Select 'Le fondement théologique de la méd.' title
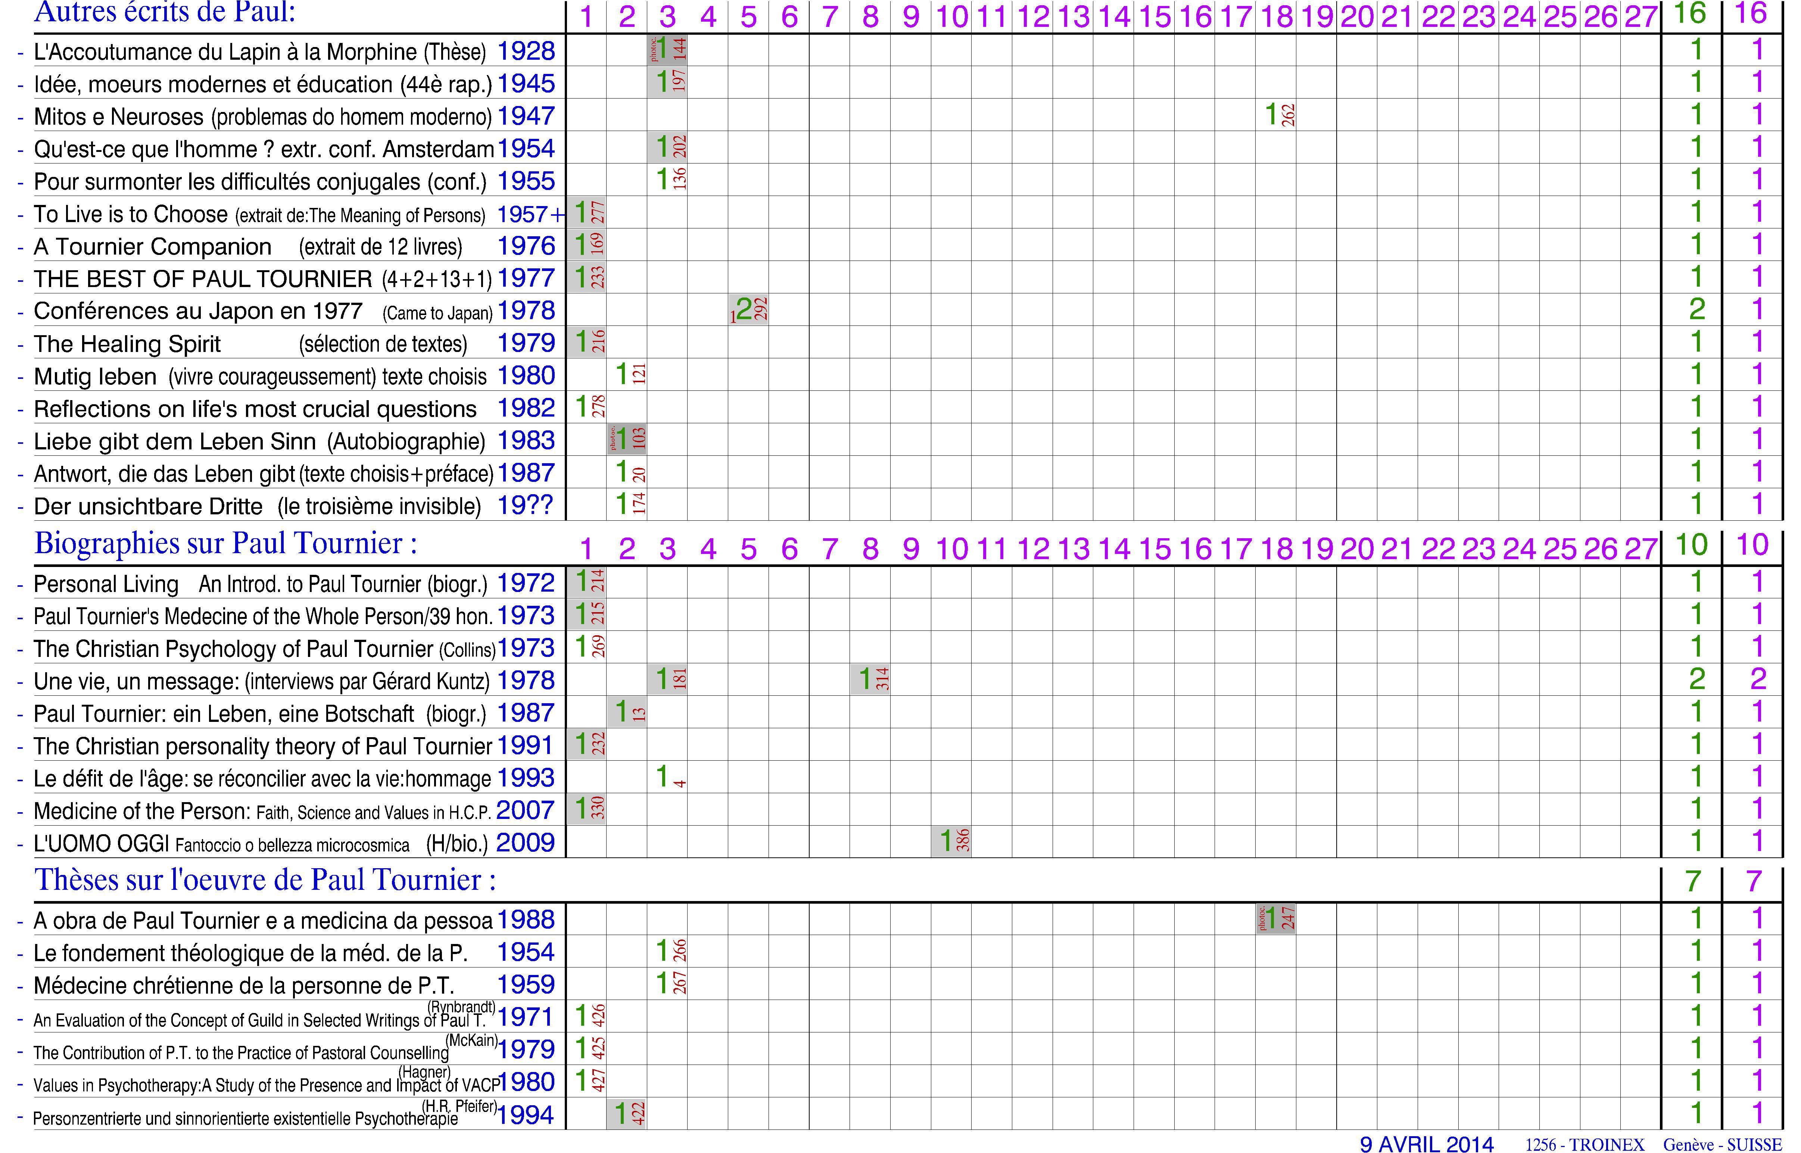 [x=250, y=954]
